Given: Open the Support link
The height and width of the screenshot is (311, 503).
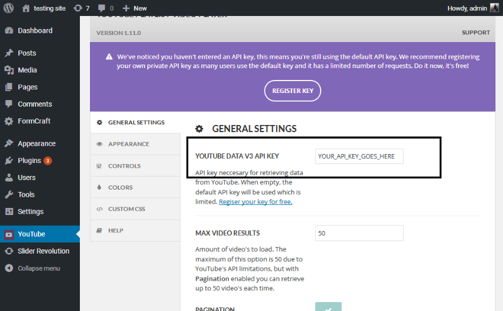Looking at the screenshot, I should (x=476, y=33).
